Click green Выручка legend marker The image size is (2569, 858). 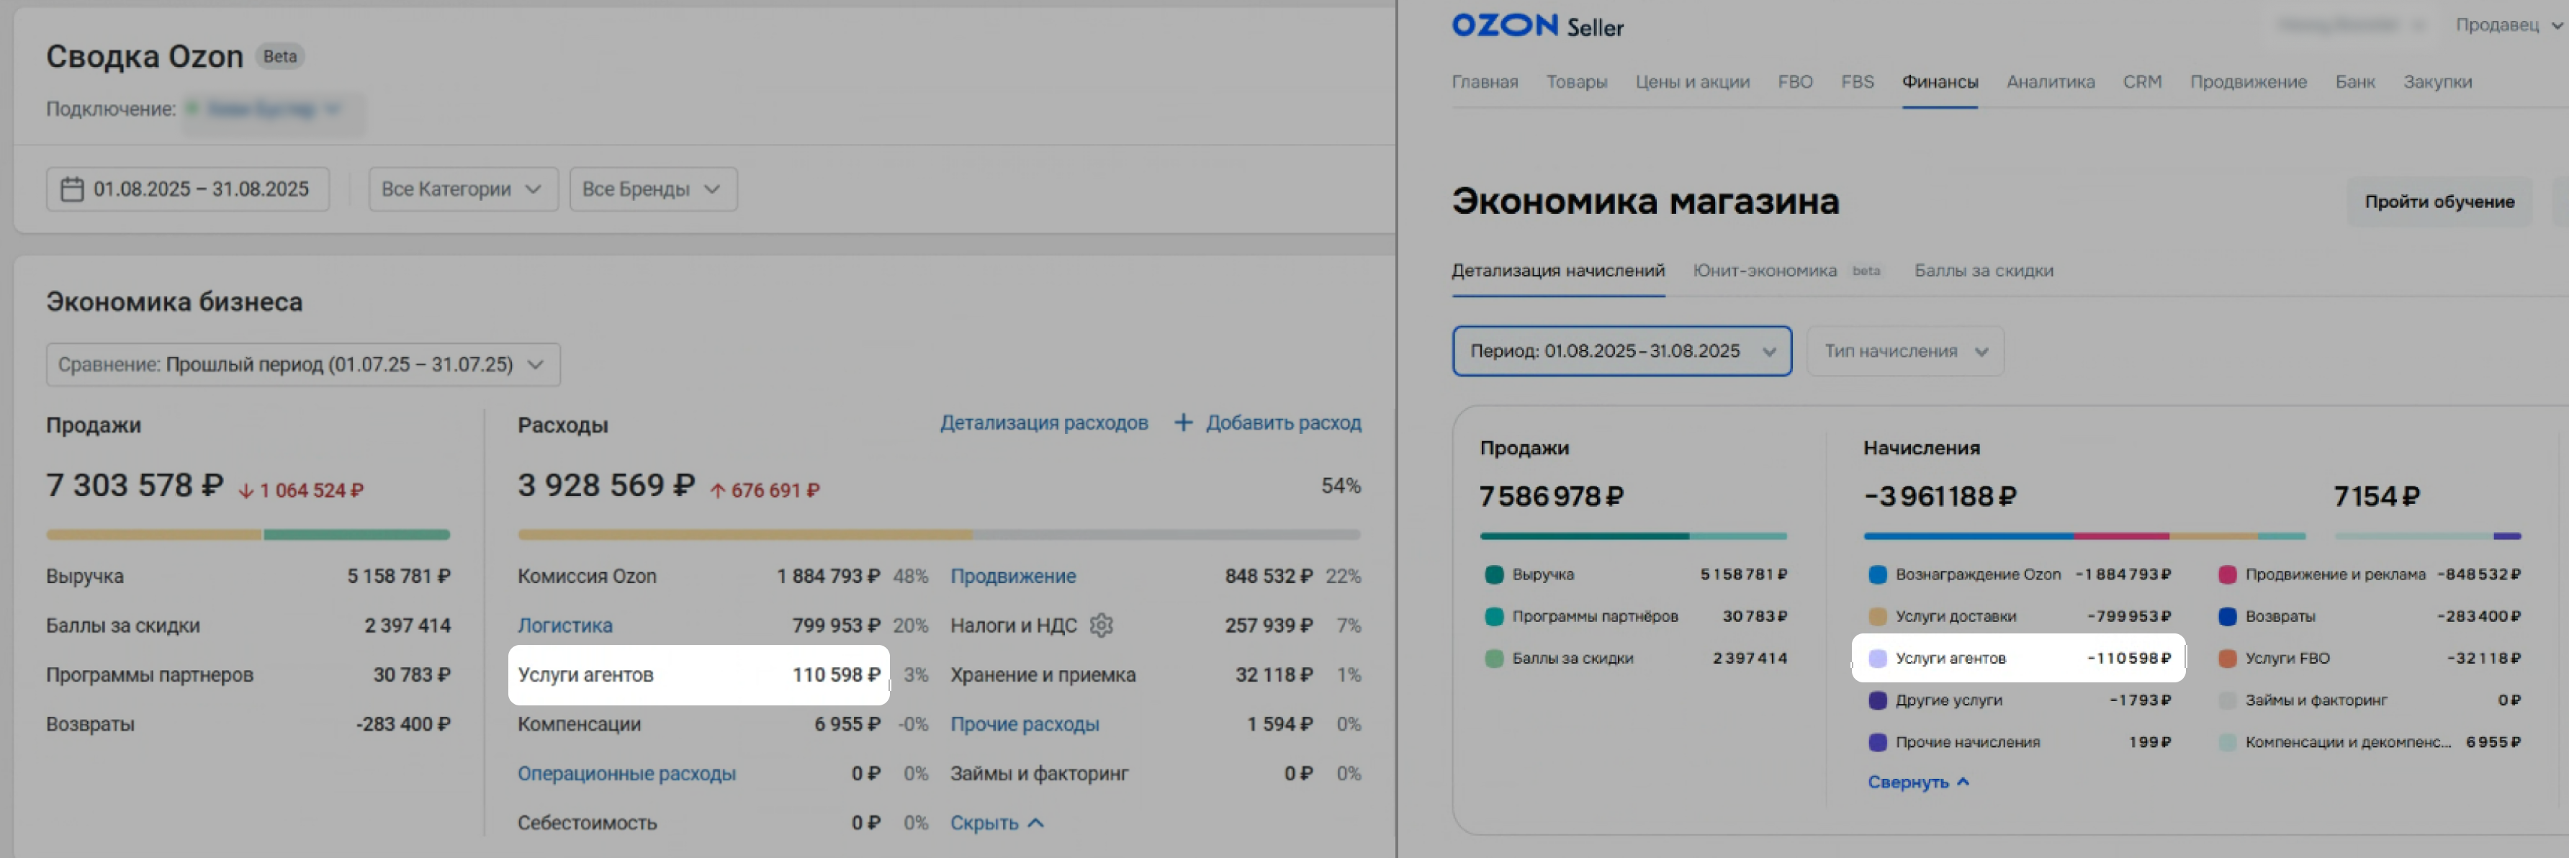tap(1494, 575)
